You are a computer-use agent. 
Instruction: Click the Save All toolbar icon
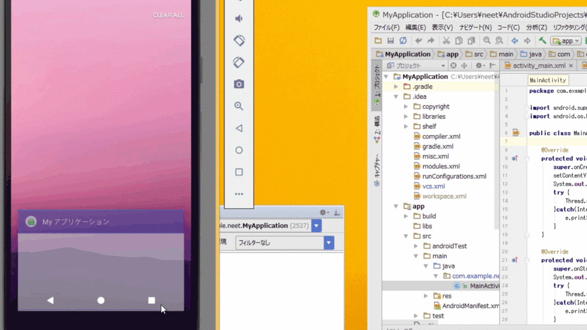[390, 41]
